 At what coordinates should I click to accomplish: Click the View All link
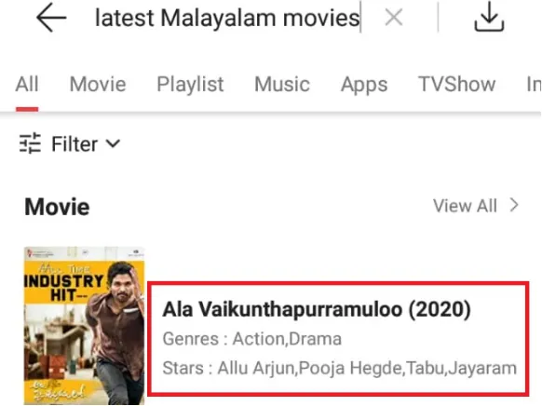[465, 206]
